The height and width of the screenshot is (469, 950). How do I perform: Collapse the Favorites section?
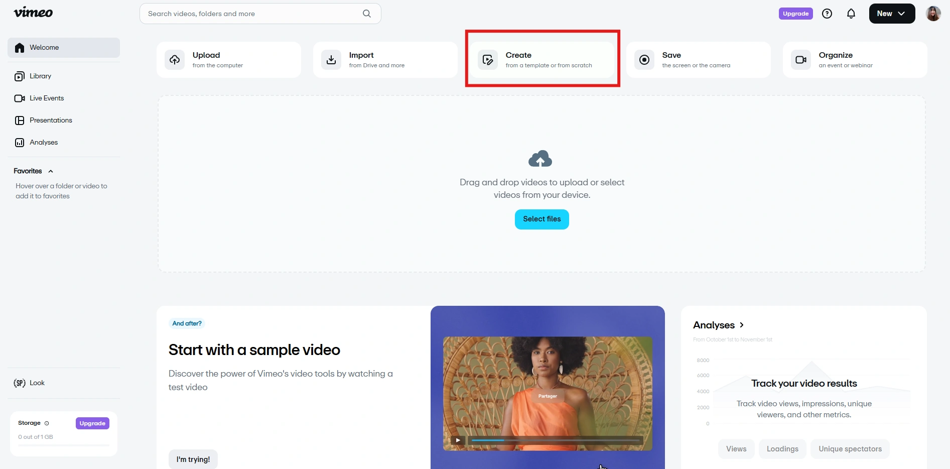click(51, 171)
